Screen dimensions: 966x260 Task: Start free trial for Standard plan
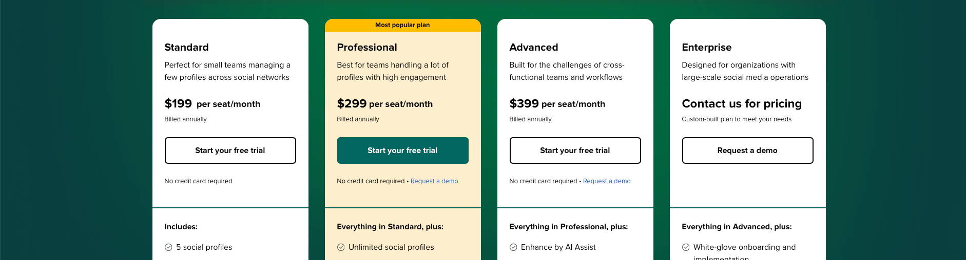230,150
